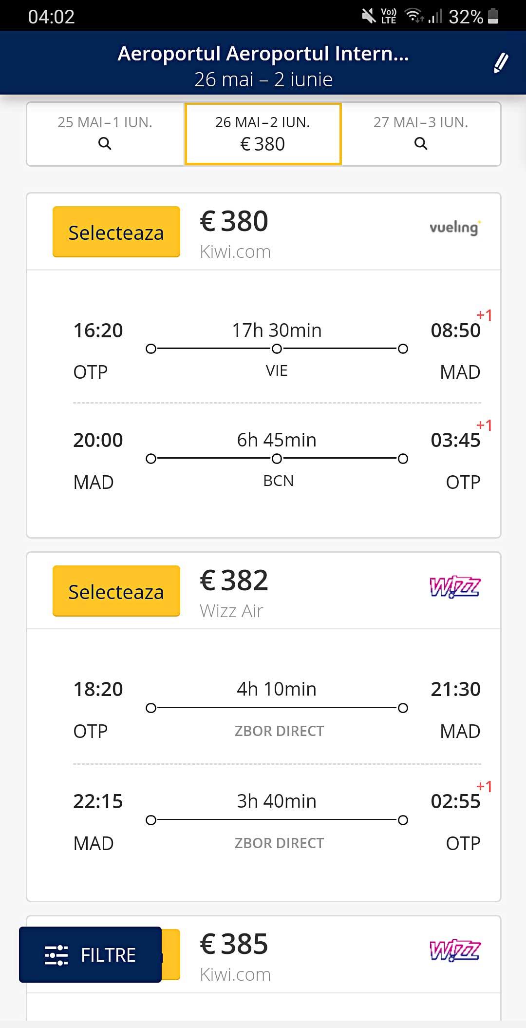
Task: Tap the pencil edit search icon
Action: tap(501, 63)
